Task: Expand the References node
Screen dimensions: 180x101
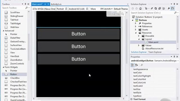Action: point(136,26)
